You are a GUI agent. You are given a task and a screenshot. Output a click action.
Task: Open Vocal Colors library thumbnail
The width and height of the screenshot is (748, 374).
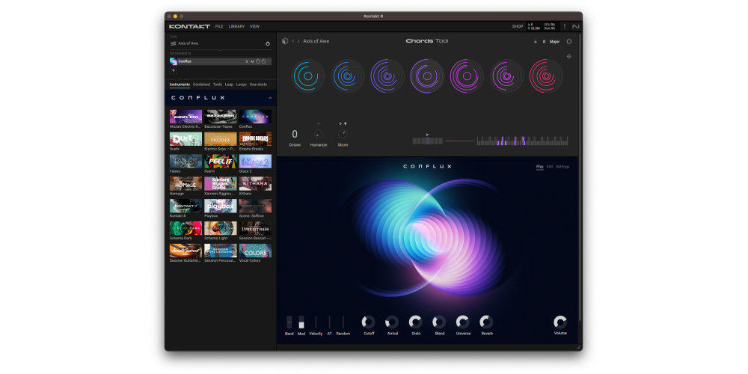click(255, 251)
